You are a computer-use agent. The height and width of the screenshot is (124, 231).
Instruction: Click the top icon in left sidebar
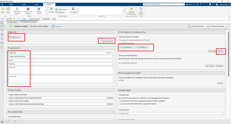point(2,23)
